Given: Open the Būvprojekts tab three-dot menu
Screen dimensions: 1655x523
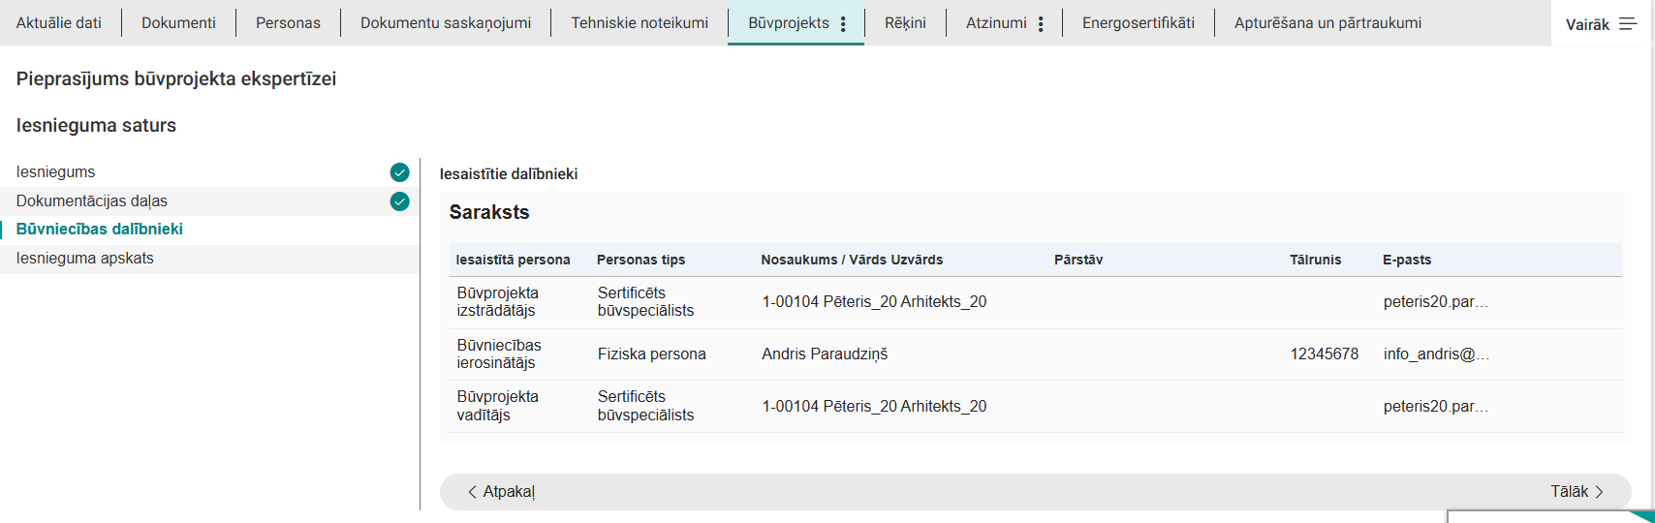Looking at the screenshot, I should click(843, 23).
